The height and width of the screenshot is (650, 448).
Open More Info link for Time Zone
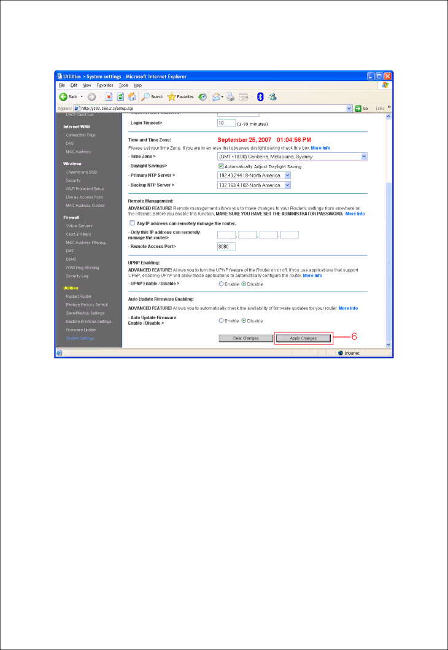[x=321, y=148]
